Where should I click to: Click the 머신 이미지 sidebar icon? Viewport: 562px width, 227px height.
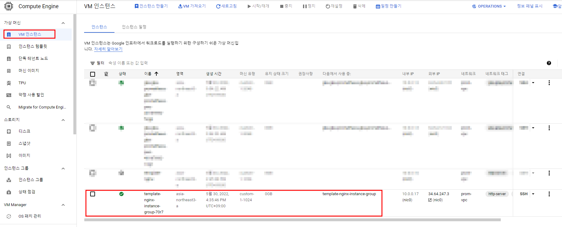[9, 71]
